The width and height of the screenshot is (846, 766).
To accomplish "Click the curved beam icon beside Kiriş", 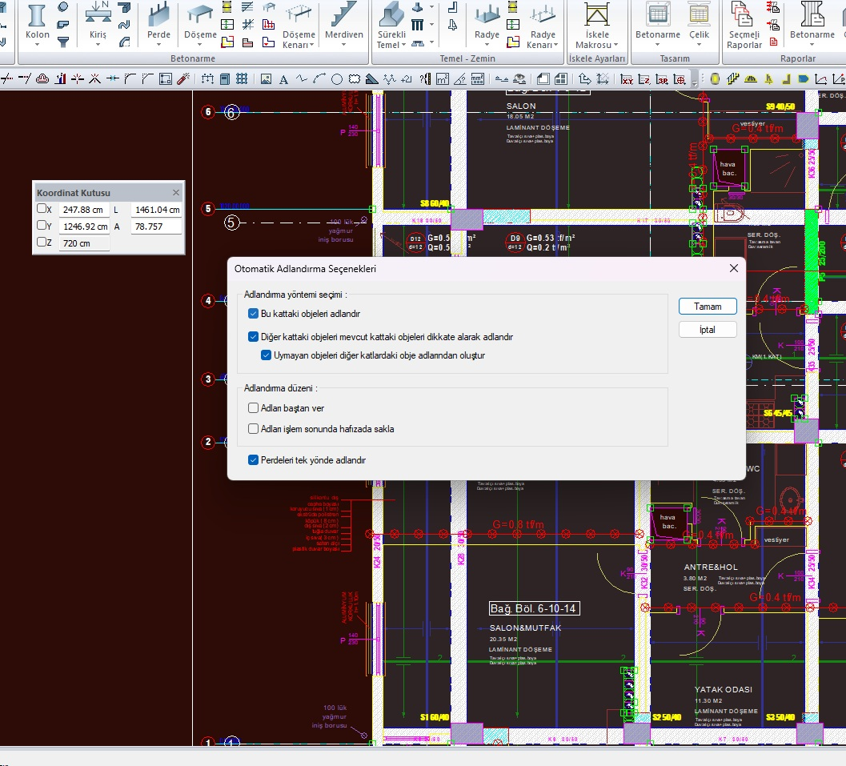I will coord(125,42).
